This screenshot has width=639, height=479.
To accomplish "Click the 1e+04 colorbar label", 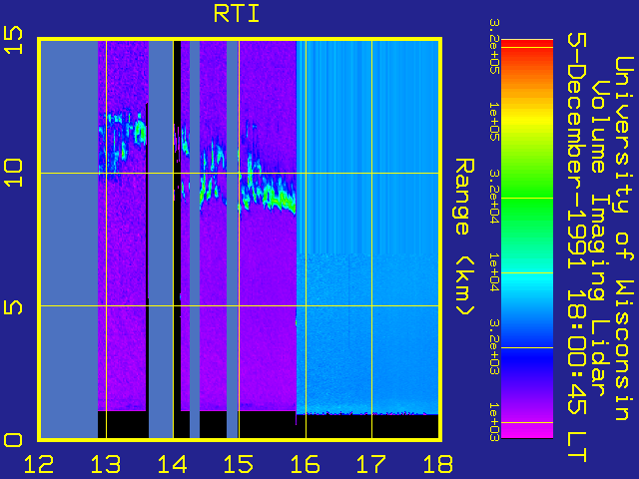I will pos(494,272).
